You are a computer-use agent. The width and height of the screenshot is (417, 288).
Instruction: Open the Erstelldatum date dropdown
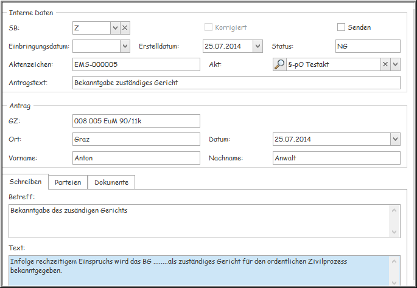point(258,46)
